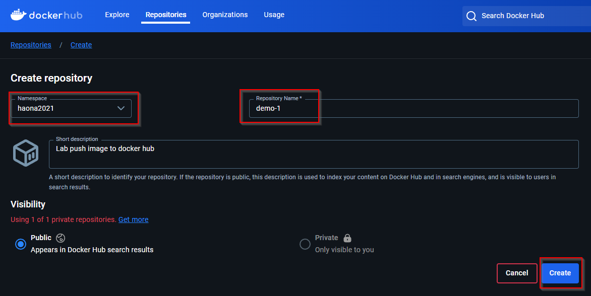The width and height of the screenshot is (591, 296).
Task: Click the short description help paragraph
Action: pos(302,182)
